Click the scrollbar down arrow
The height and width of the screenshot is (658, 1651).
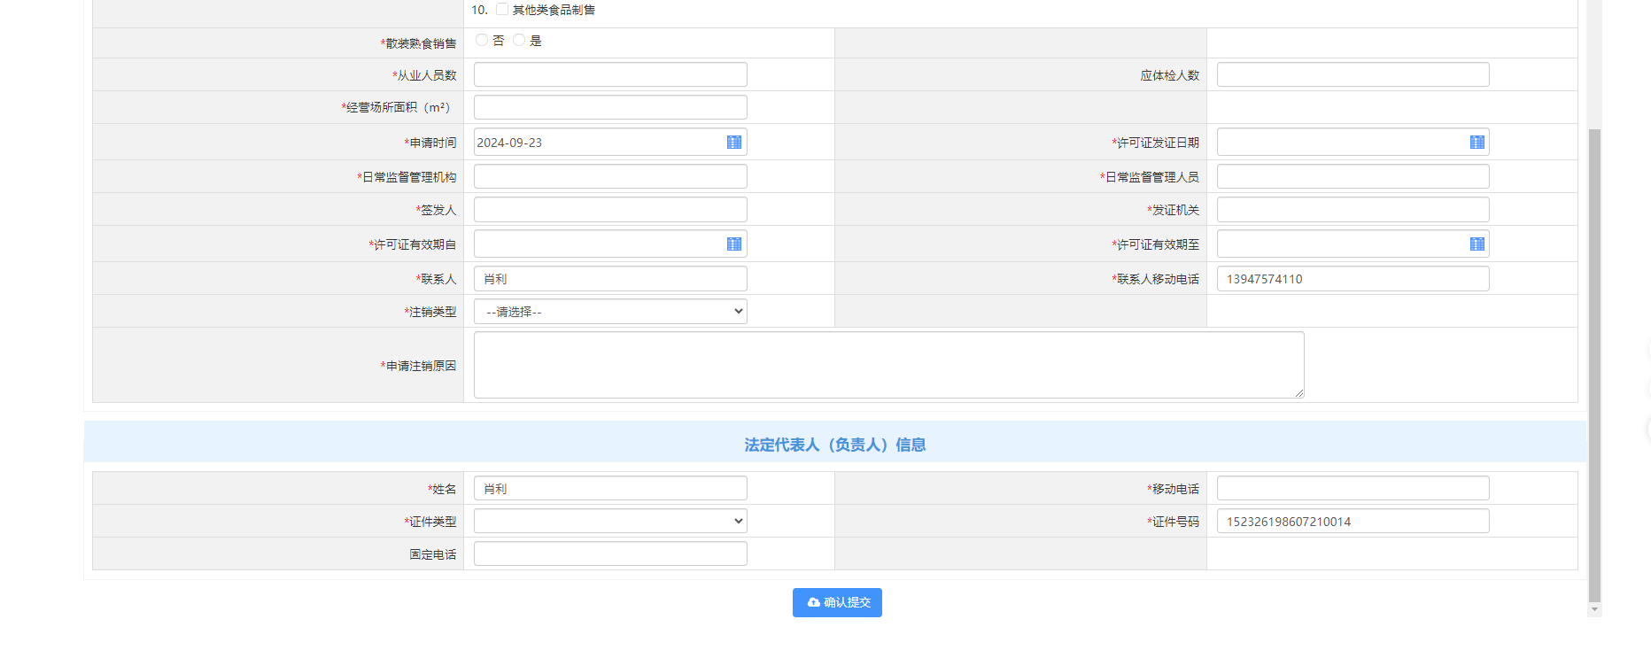tap(1594, 609)
